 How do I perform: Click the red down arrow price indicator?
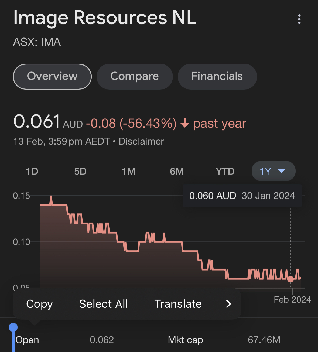[x=185, y=123]
